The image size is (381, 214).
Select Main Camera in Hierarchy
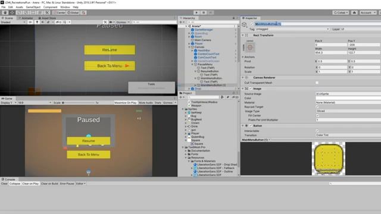202,40
